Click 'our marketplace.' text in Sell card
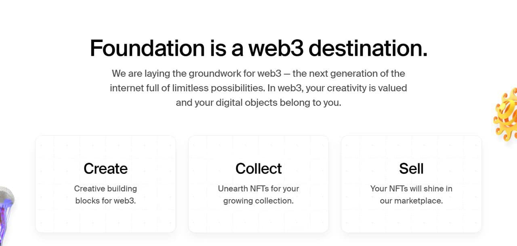 pyautogui.click(x=411, y=201)
